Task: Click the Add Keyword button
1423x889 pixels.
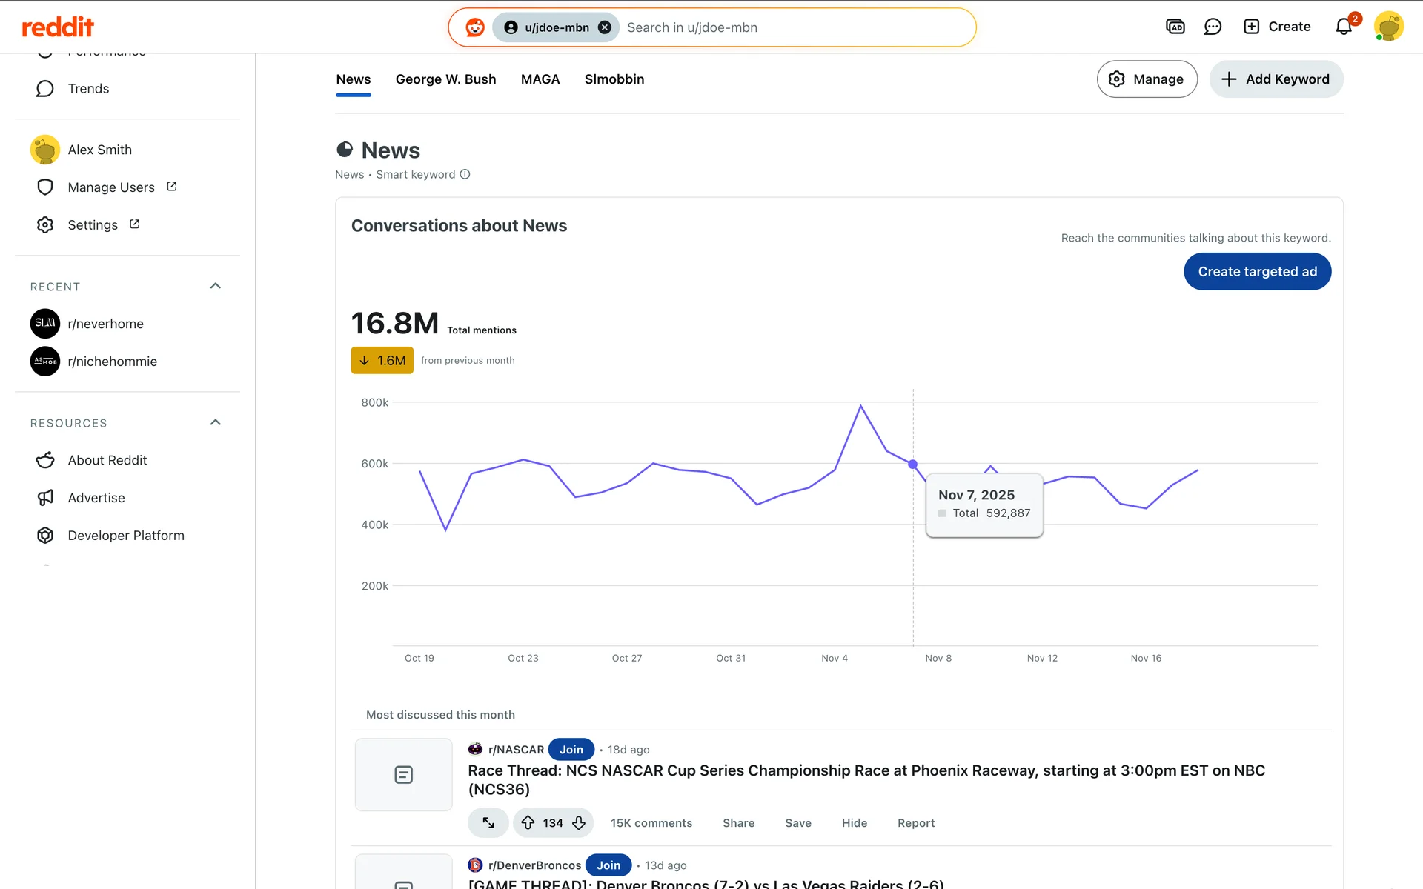Action: pos(1276,79)
